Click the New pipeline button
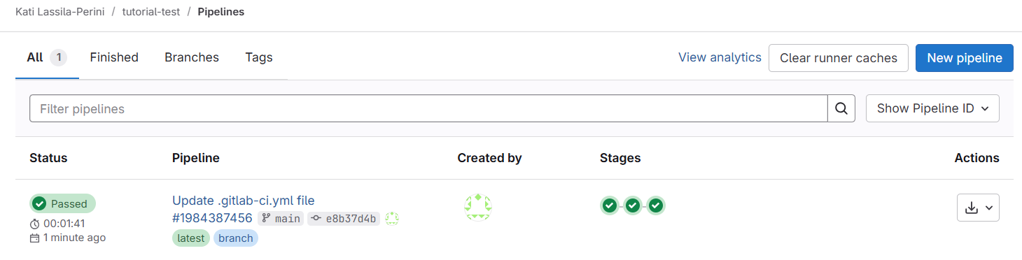1022x260 pixels. (965, 58)
